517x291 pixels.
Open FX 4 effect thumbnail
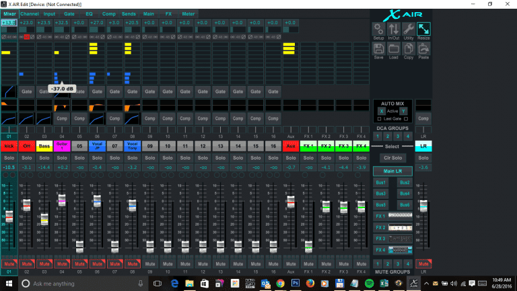[x=401, y=250]
